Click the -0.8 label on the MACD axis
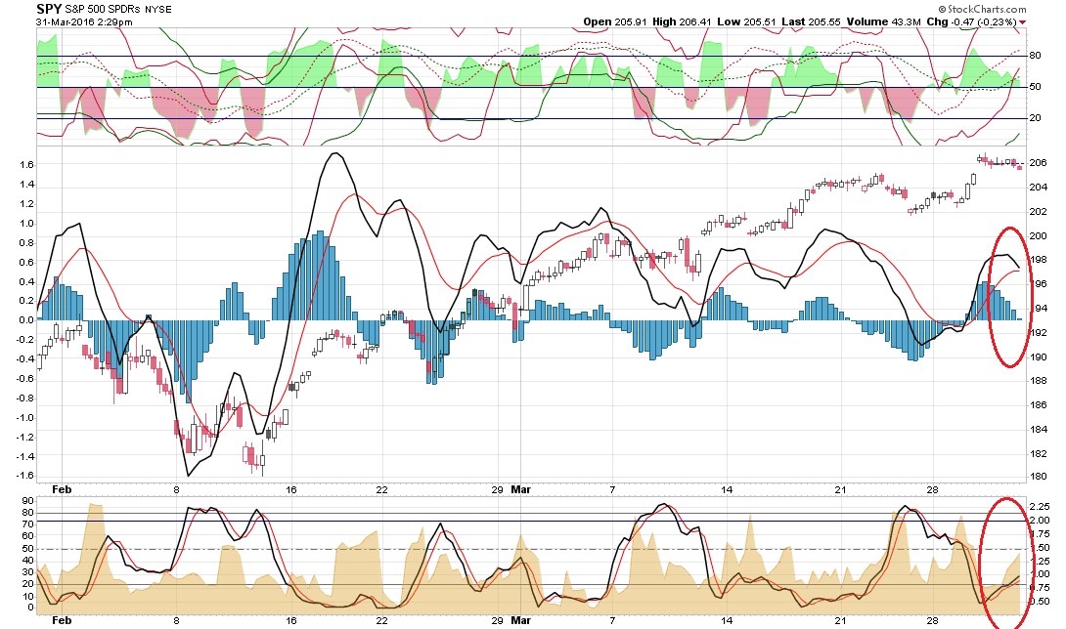Screen dimensions: 1066x629 25,398
